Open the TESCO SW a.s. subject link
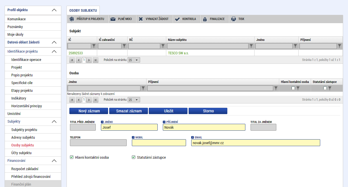The height and width of the screenshot is (187, 348). [x=178, y=53]
